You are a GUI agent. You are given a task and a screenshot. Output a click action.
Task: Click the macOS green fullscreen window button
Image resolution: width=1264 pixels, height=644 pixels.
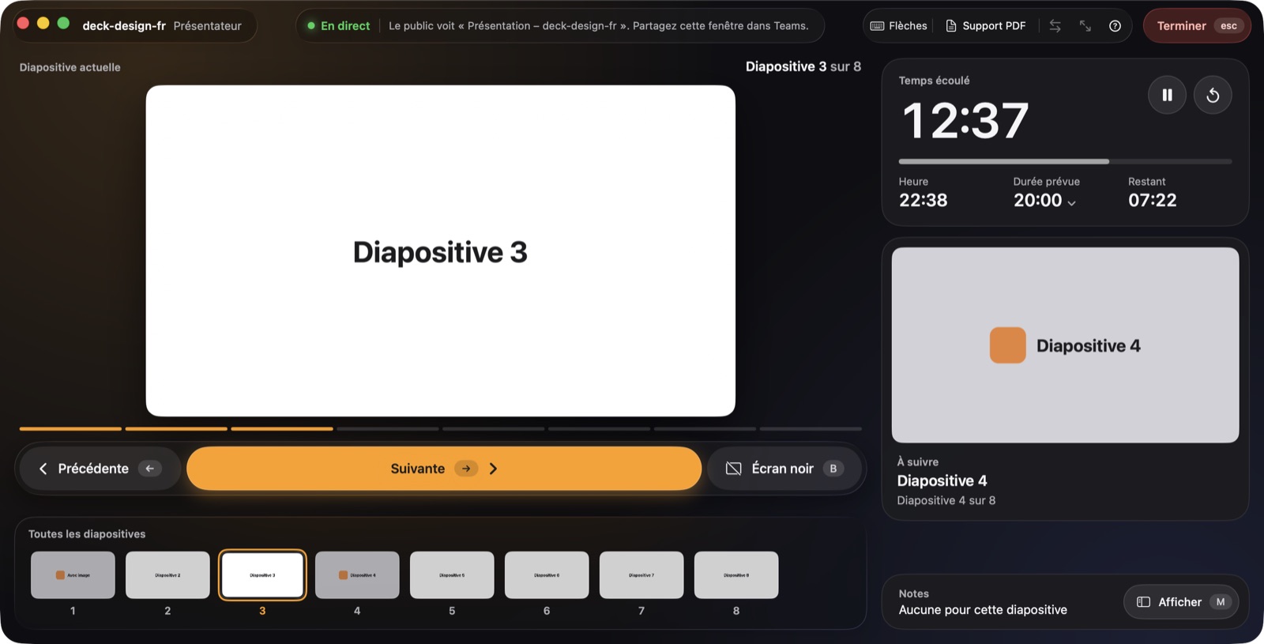pyautogui.click(x=63, y=23)
